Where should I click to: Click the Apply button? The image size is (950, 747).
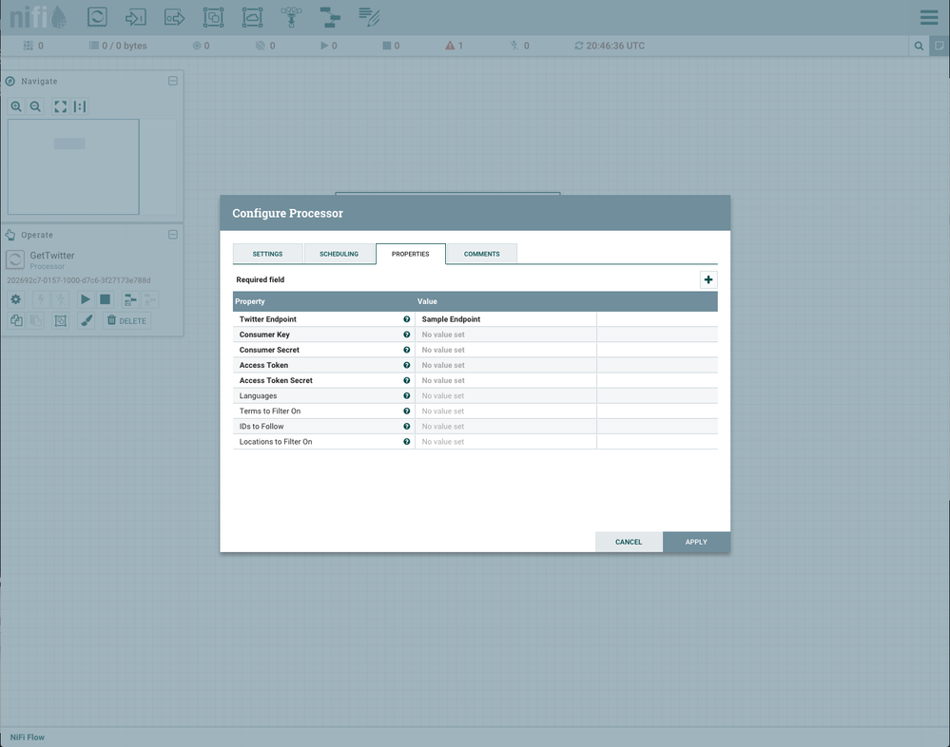click(696, 542)
